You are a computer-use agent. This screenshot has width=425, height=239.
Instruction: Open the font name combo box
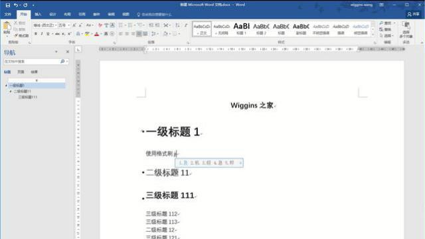[45, 25]
